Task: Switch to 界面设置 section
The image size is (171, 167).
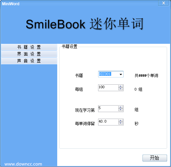Action: (29, 54)
